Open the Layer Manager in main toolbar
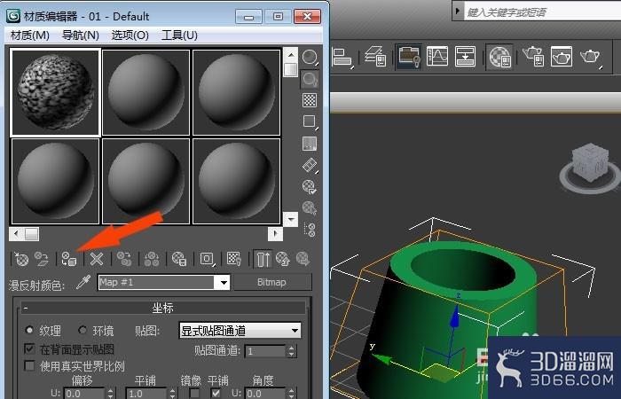The height and width of the screenshot is (399, 621). click(375, 57)
